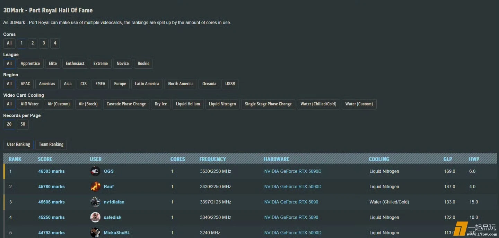Viewport: 499px width, 238px height.
Task: Filter by Latin America region
Action: coord(147,84)
